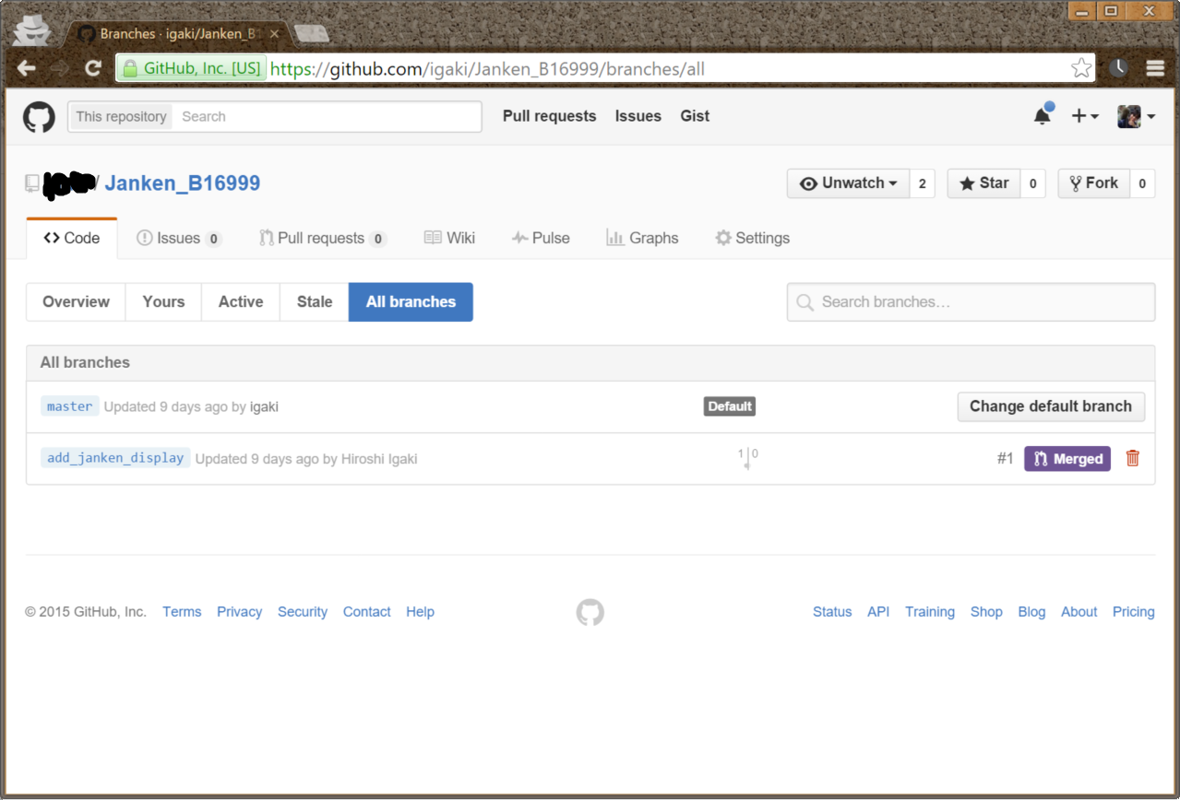Open the Pull requests repository tab

click(320, 238)
